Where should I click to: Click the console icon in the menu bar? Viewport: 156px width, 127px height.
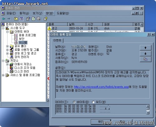click(x=3, y=13)
